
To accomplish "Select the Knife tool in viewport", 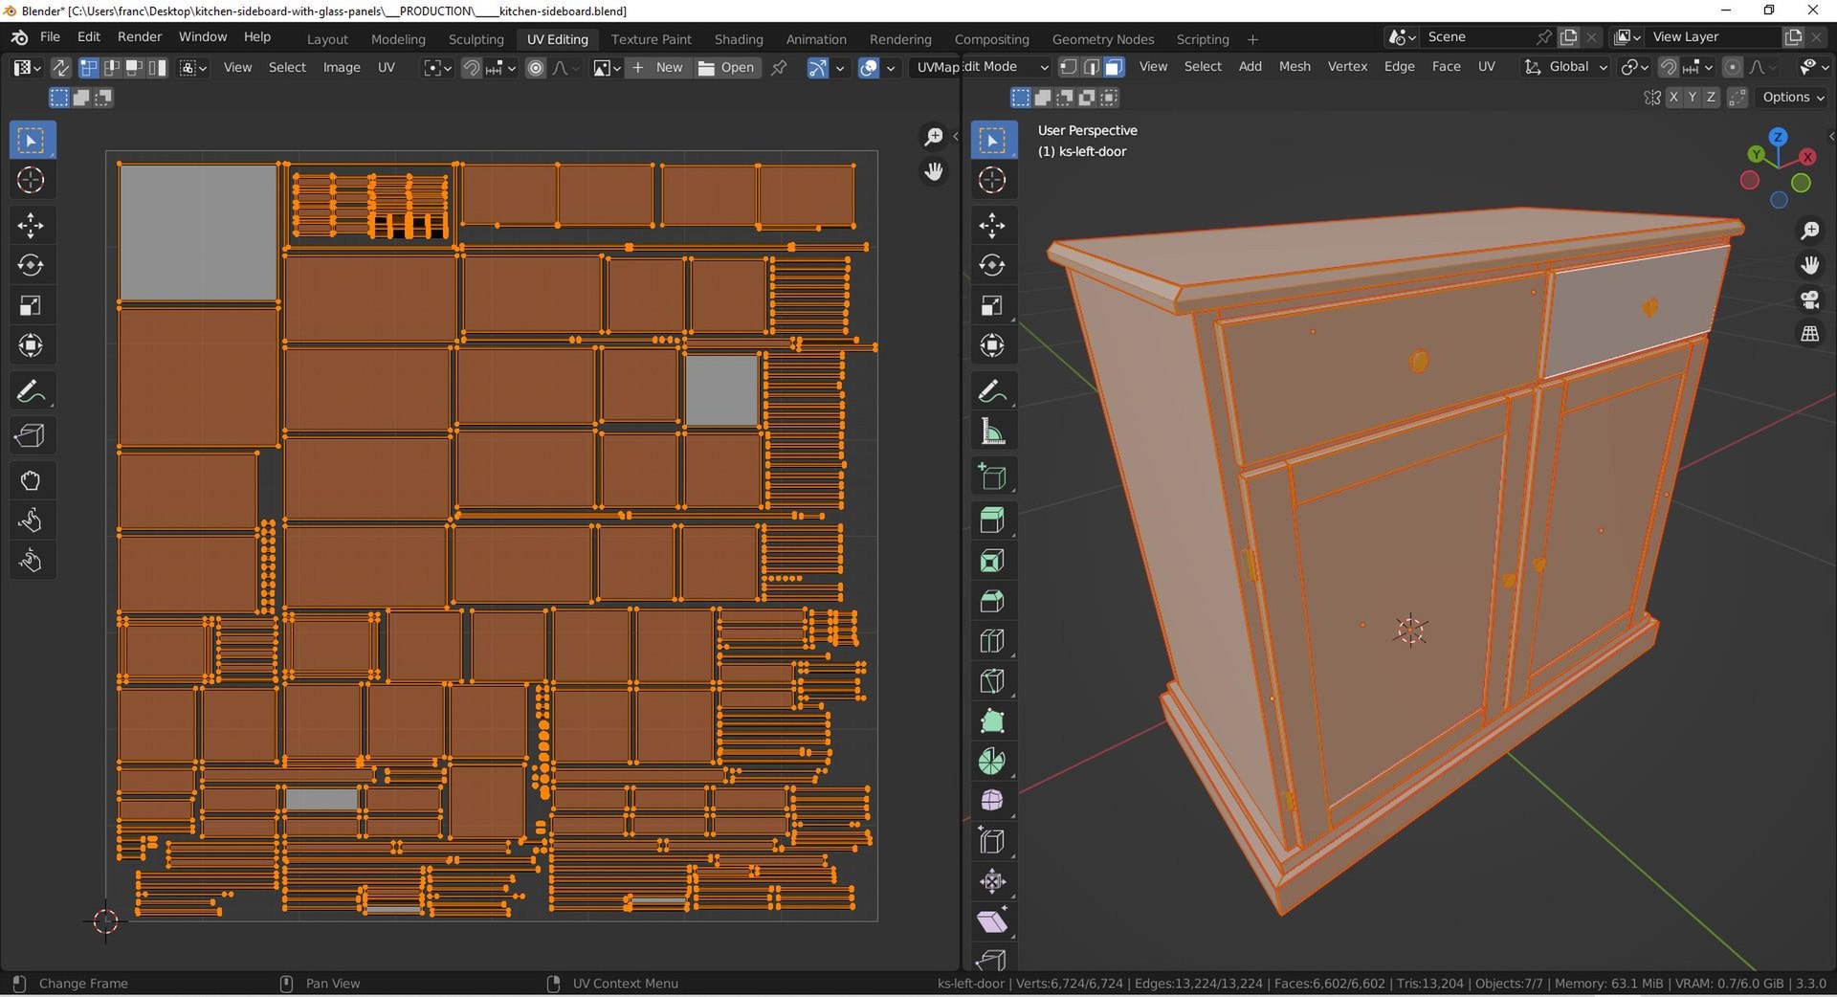I will pos(992,681).
